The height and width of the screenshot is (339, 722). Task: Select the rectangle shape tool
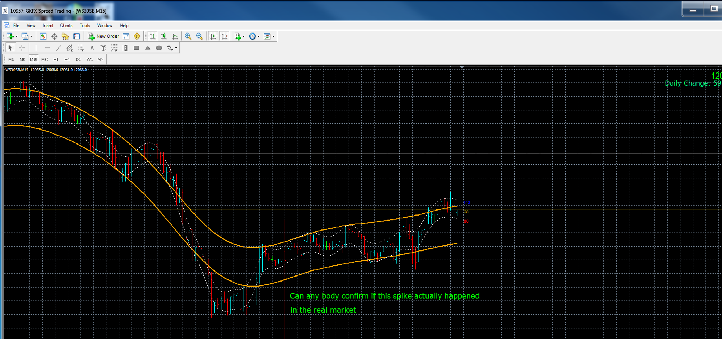(136, 48)
